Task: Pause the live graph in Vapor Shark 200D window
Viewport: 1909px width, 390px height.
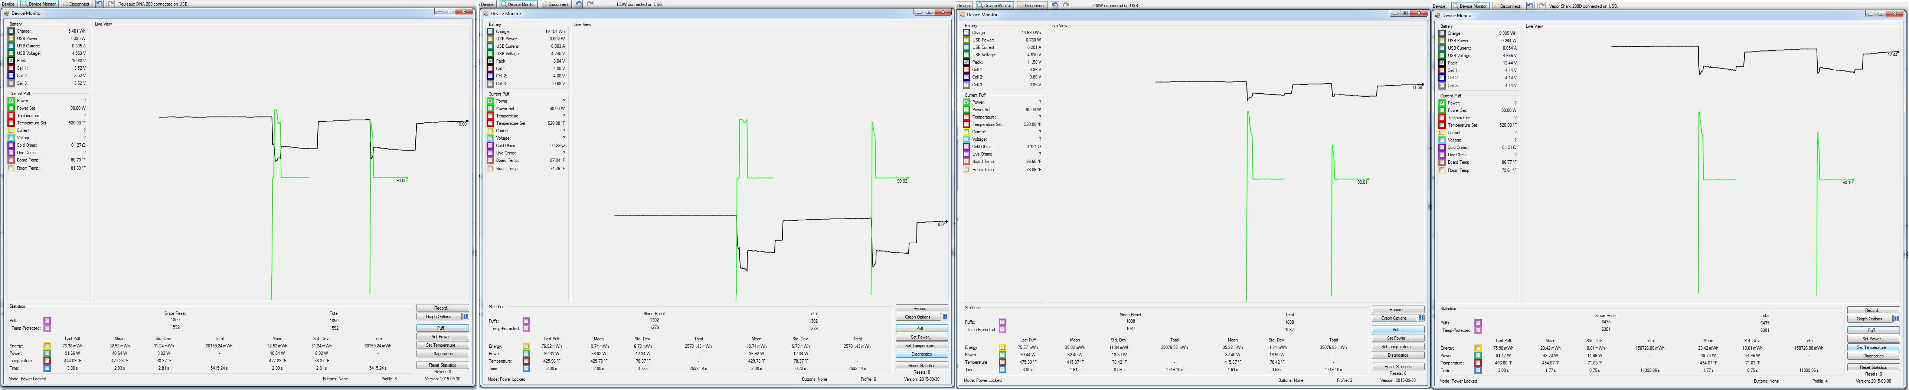Action: (x=1896, y=319)
